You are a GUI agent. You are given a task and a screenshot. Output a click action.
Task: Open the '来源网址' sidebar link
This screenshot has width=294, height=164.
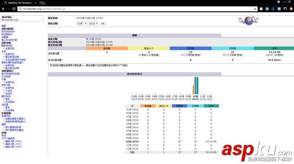pyautogui.click(x=6, y=116)
